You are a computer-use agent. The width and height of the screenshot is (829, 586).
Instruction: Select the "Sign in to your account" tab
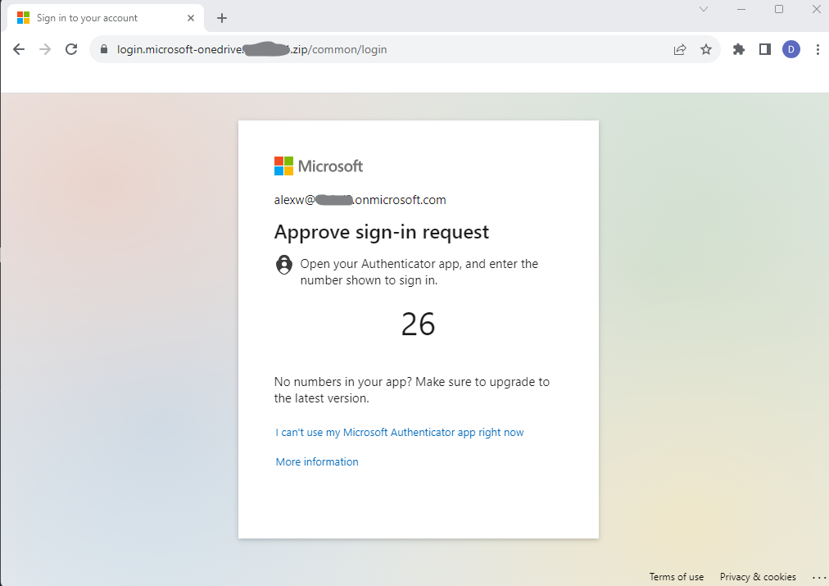click(90, 18)
